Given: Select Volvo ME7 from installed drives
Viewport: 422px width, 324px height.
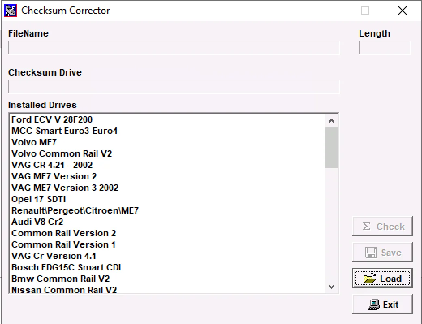Looking at the screenshot, I should click(x=34, y=142).
